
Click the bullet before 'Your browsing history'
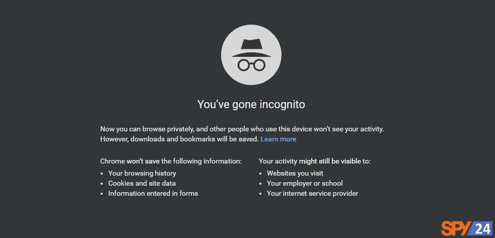coord(102,174)
